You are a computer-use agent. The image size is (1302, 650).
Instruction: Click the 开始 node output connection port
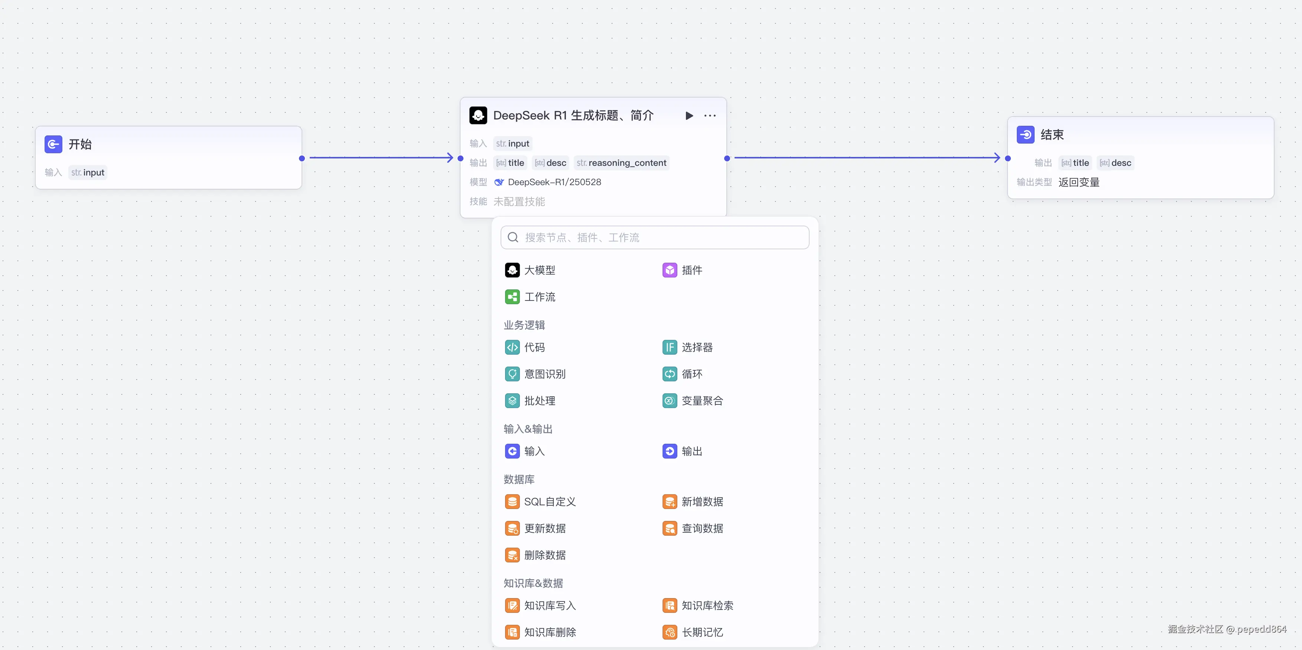click(302, 158)
